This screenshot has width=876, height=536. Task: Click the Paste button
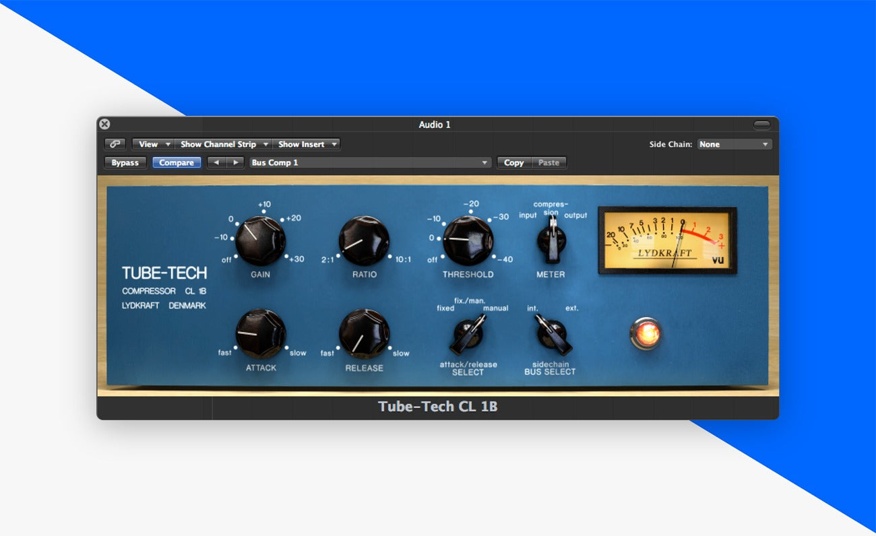[x=549, y=162]
